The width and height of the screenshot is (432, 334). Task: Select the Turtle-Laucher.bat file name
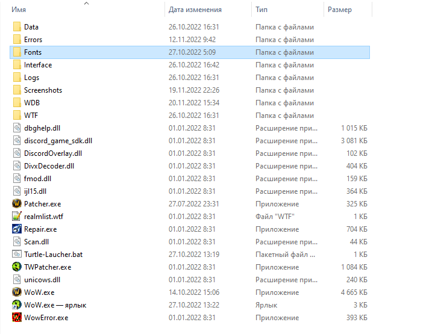(54, 255)
